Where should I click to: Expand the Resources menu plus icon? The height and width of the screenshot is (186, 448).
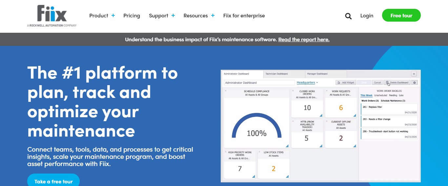[x=213, y=15]
